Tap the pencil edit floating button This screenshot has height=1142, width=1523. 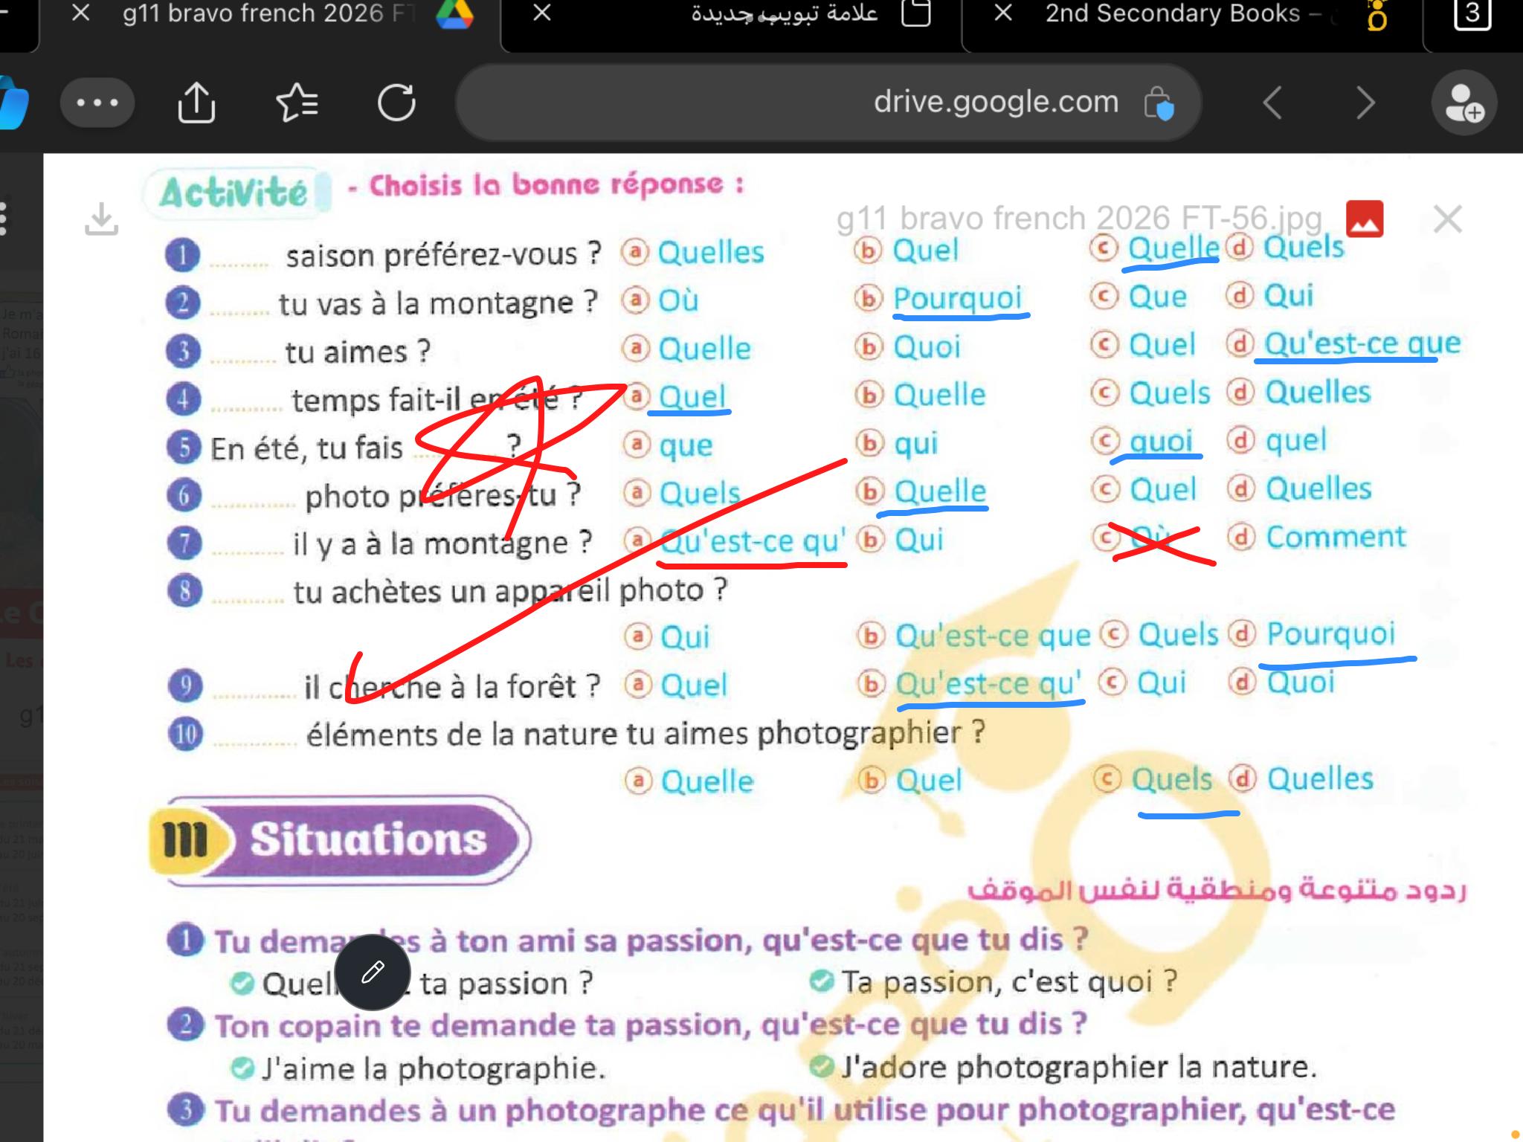[373, 972]
